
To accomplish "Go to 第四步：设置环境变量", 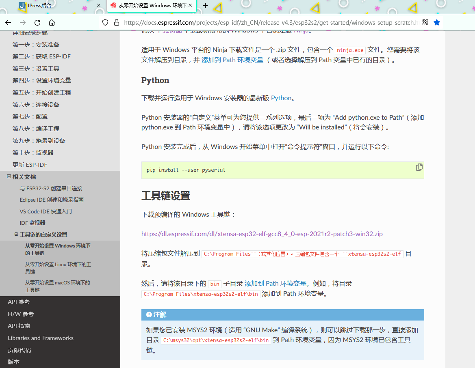I will tap(42, 80).
